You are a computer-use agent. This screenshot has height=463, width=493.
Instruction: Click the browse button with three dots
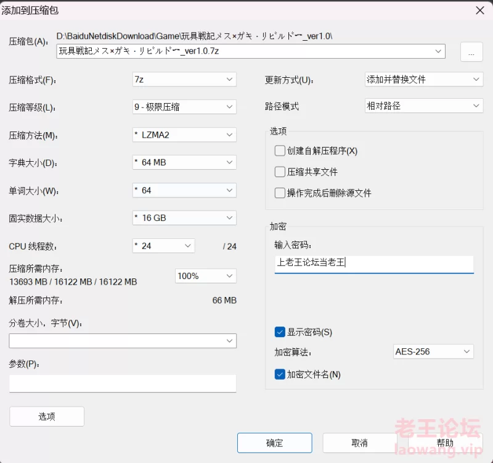pos(471,52)
